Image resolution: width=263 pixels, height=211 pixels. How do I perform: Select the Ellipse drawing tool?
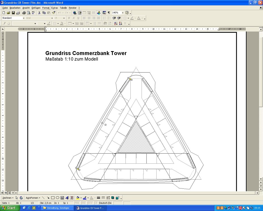(57, 198)
